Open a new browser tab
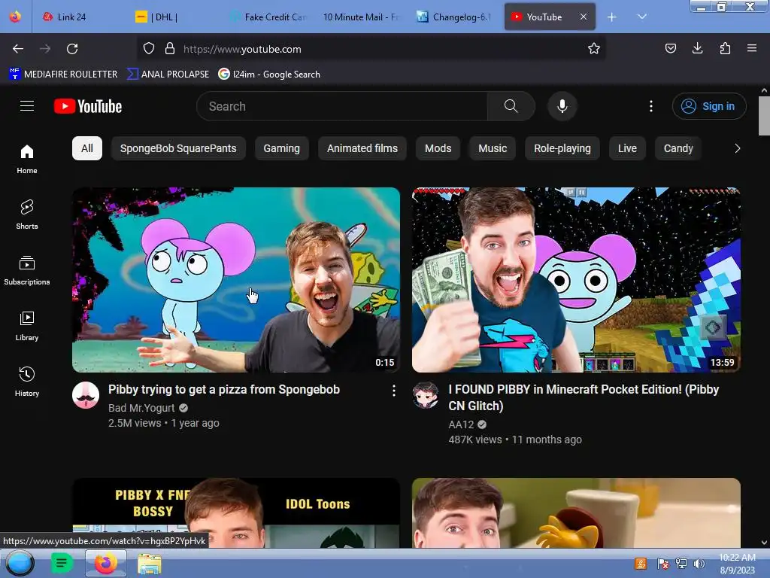 point(612,17)
